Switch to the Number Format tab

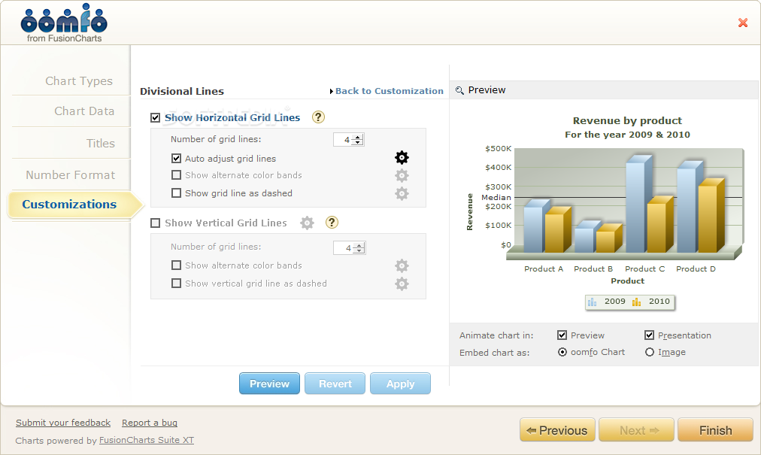coord(70,175)
